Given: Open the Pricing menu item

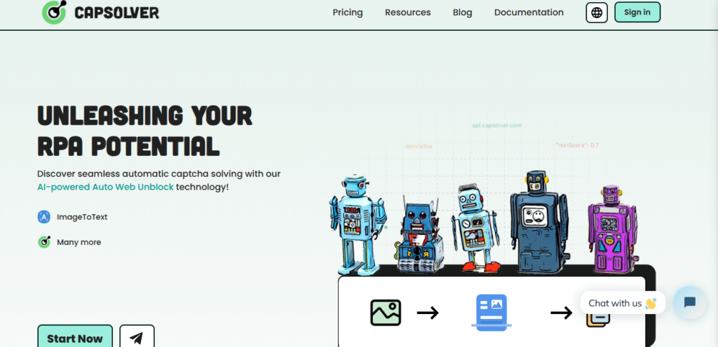Looking at the screenshot, I should click(x=348, y=13).
